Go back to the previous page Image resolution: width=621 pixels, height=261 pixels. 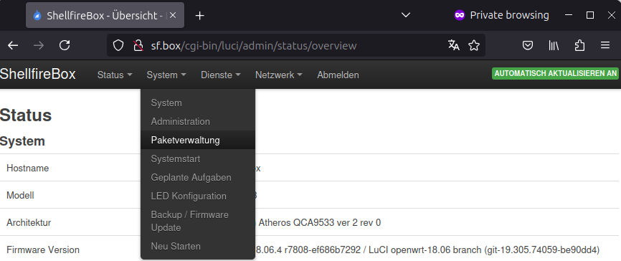(13, 46)
